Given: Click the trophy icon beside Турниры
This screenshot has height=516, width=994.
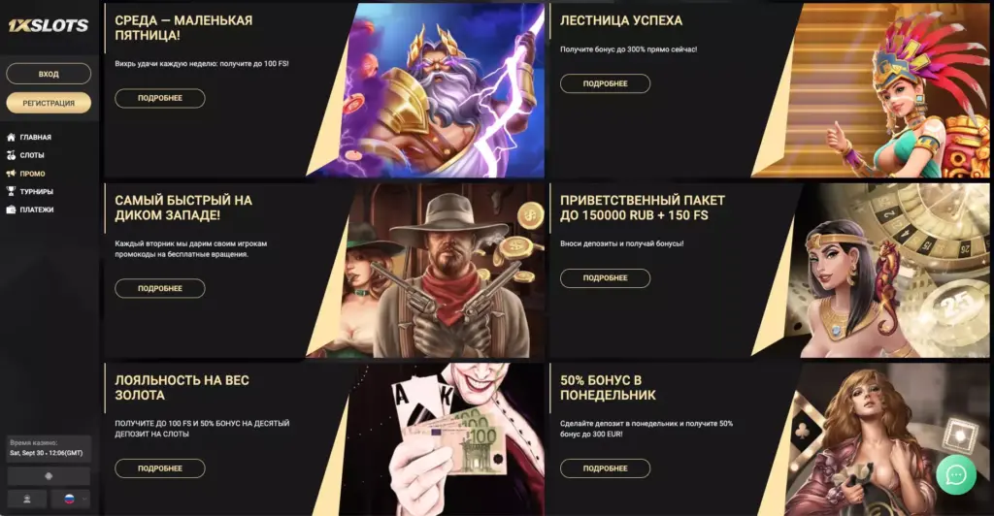Looking at the screenshot, I should tap(11, 191).
